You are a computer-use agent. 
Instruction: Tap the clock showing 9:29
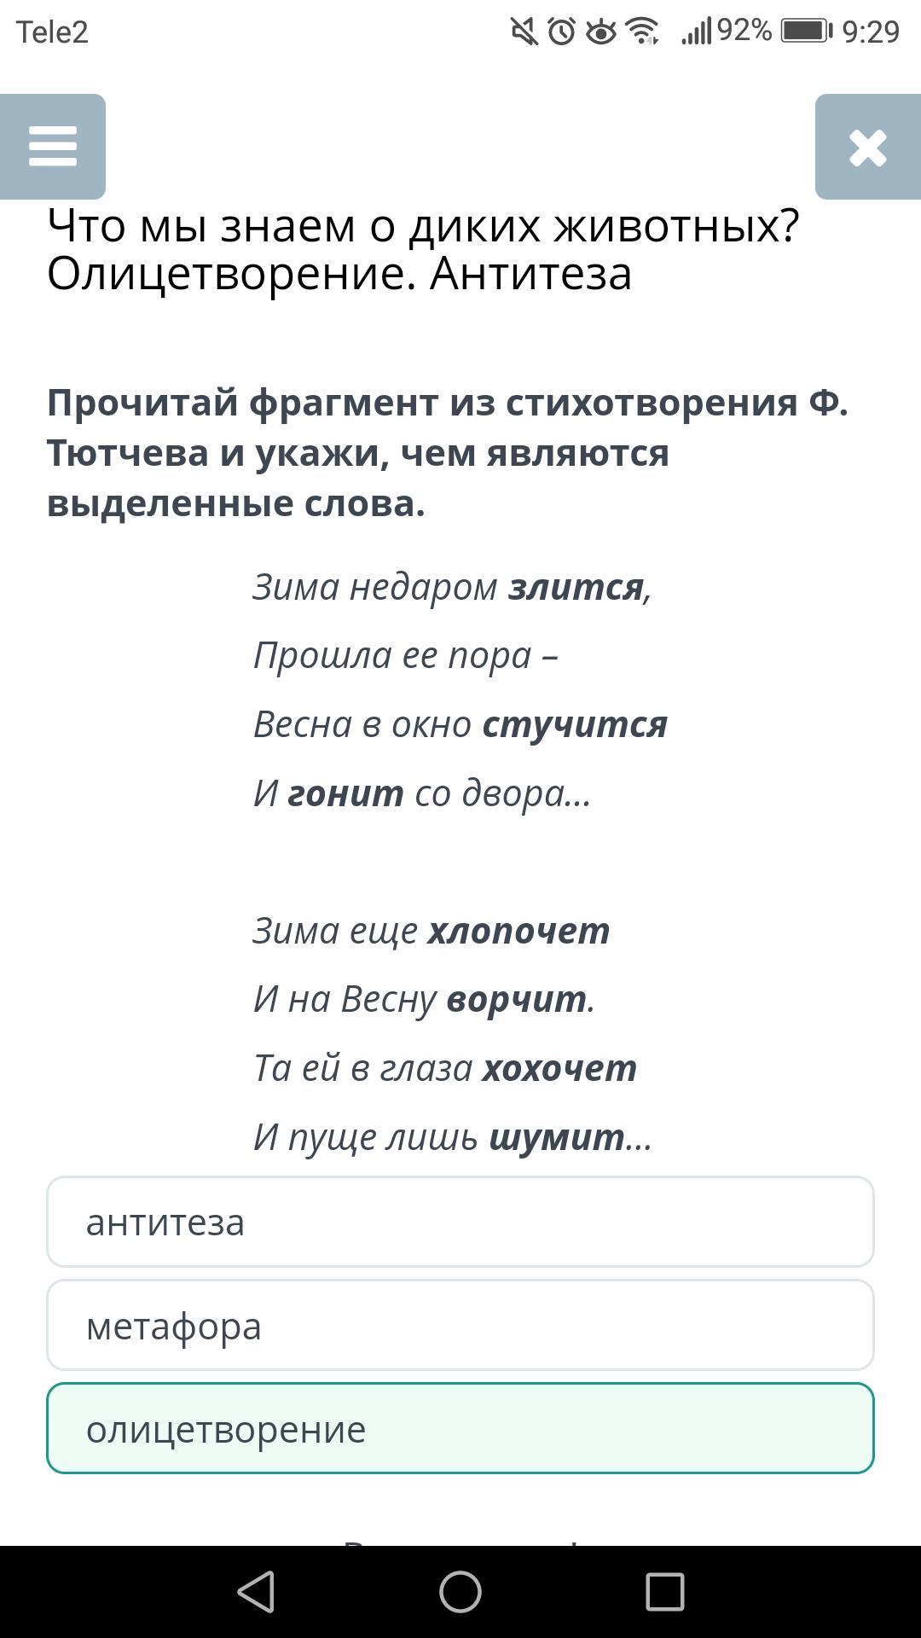(871, 32)
